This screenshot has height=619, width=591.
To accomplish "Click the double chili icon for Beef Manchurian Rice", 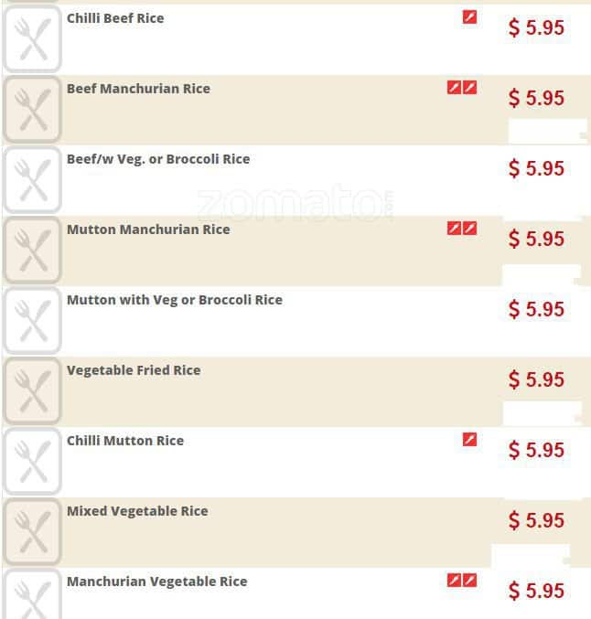I will (462, 88).
